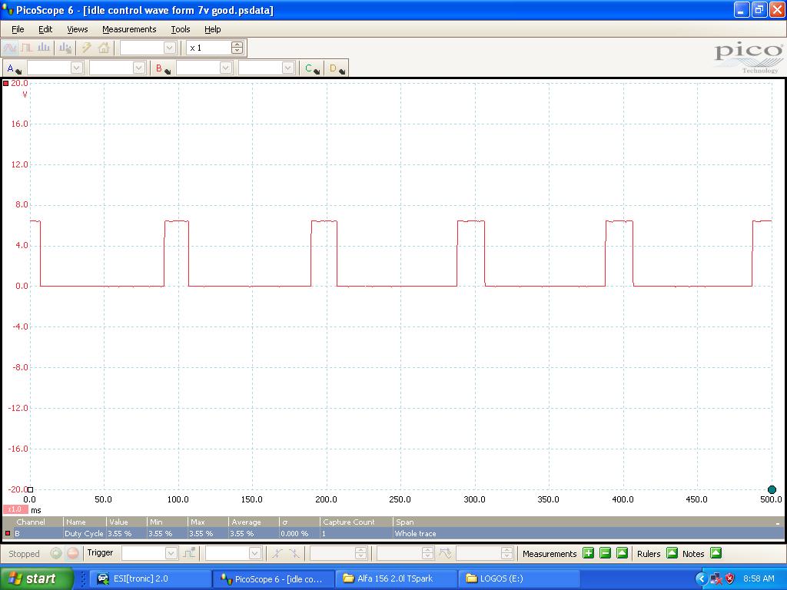Open Channel D options button
Image resolution: width=787 pixels, height=590 pixels.
click(x=337, y=68)
